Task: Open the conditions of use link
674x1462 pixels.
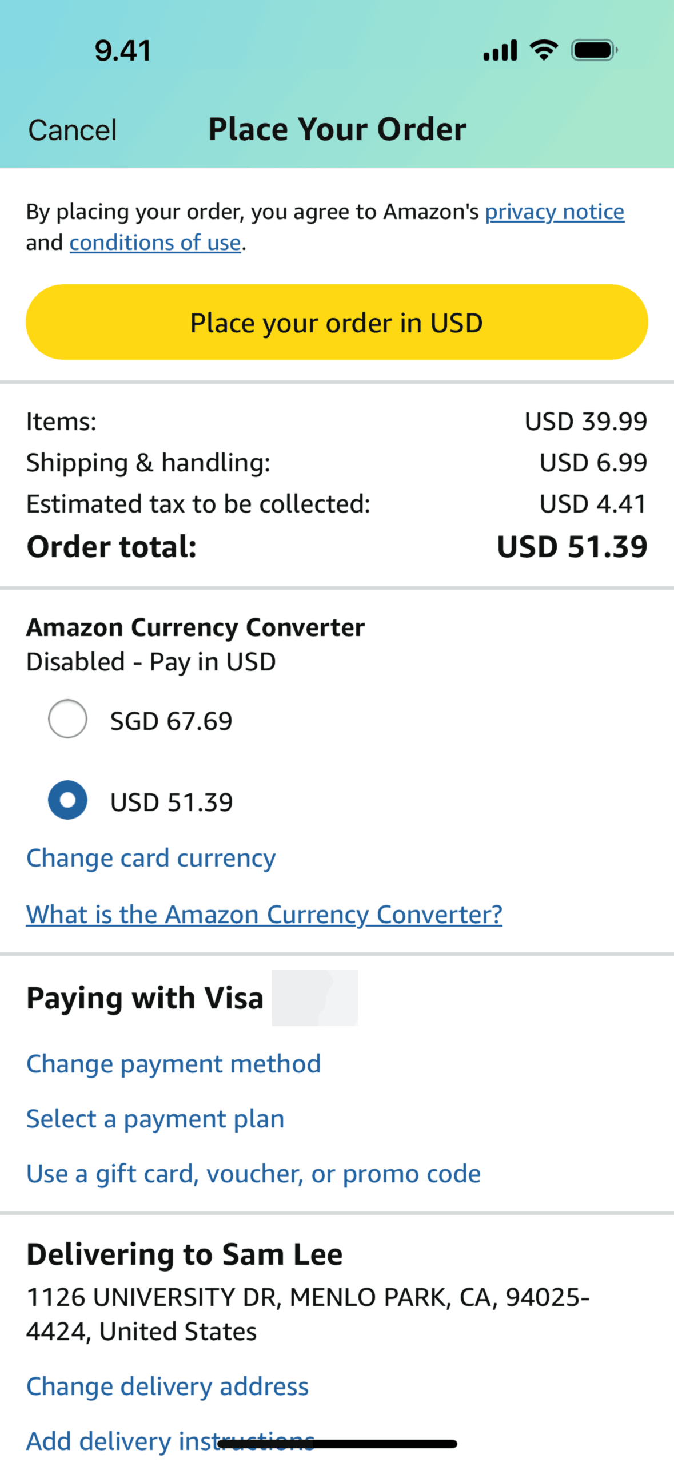Action: (x=155, y=243)
